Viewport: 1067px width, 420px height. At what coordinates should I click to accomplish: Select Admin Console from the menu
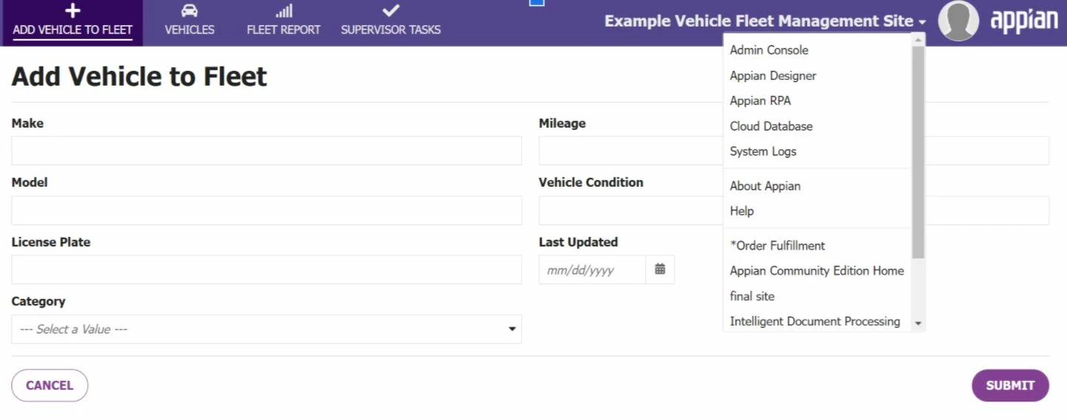(x=769, y=50)
